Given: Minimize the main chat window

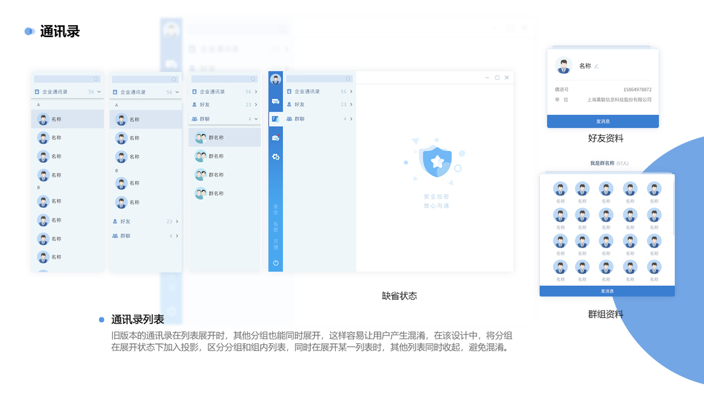Looking at the screenshot, I should [487, 78].
